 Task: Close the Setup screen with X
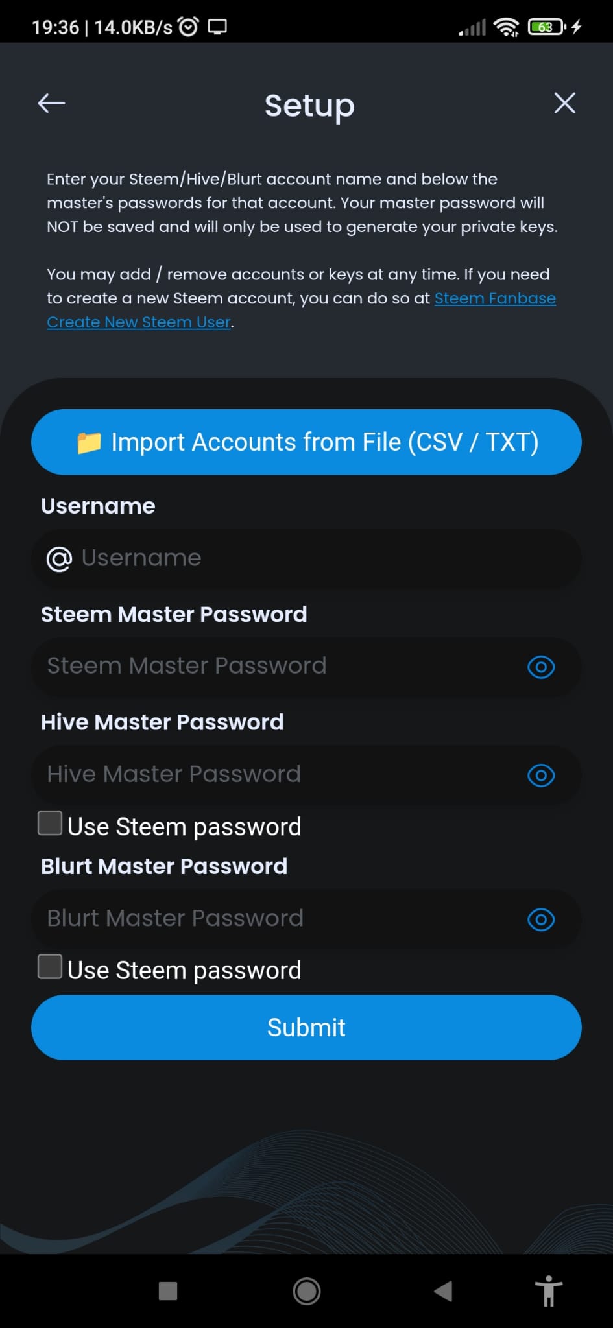point(564,103)
